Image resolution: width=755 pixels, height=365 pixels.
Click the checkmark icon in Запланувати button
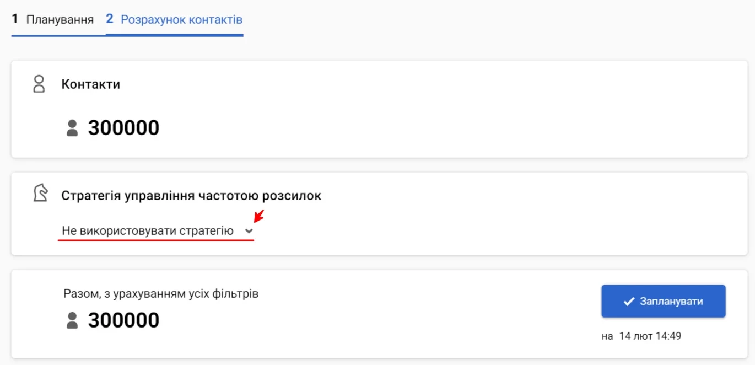(x=628, y=302)
